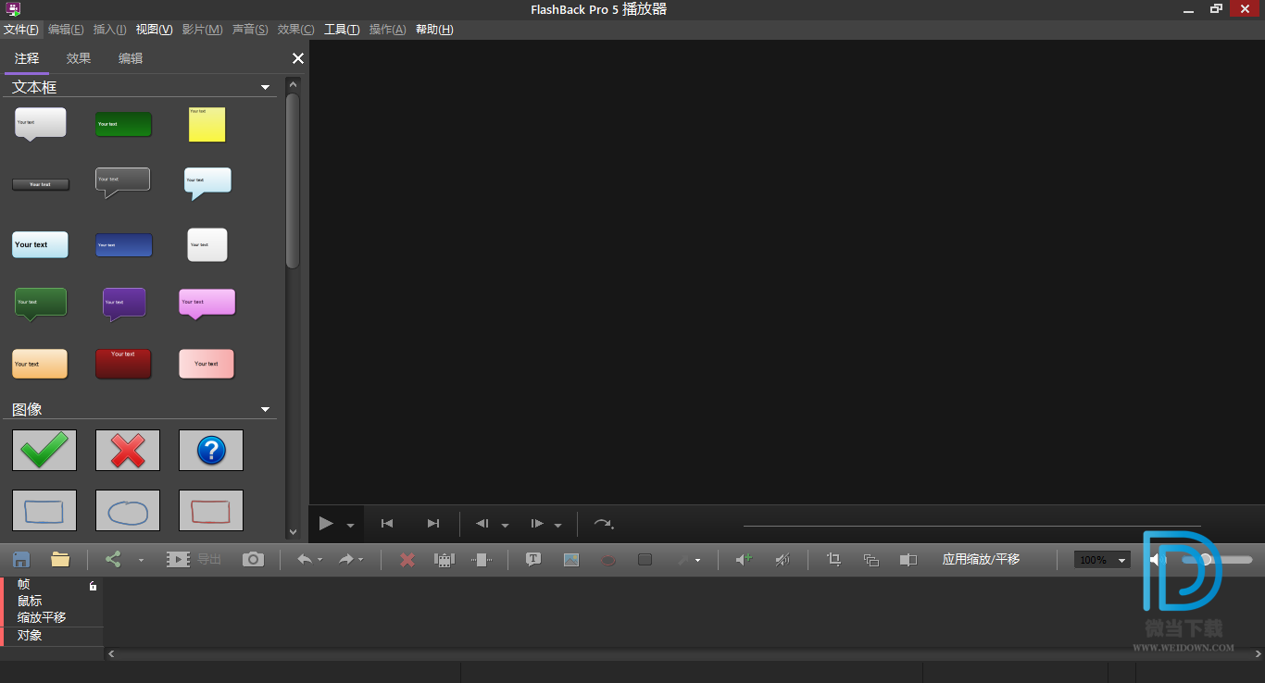The height and width of the screenshot is (683, 1265).
Task: Close the annotations side panel
Action: point(298,58)
